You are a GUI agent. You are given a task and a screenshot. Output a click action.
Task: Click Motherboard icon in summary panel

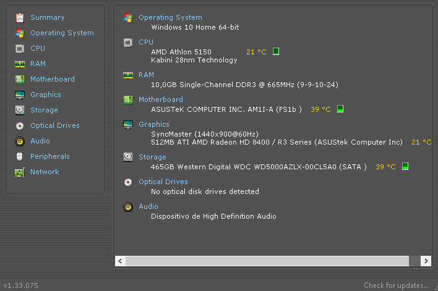(x=128, y=99)
